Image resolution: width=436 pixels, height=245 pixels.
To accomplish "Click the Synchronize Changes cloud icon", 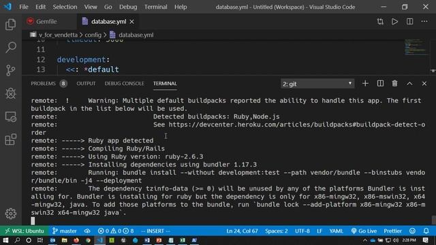I will [x=87, y=231].
